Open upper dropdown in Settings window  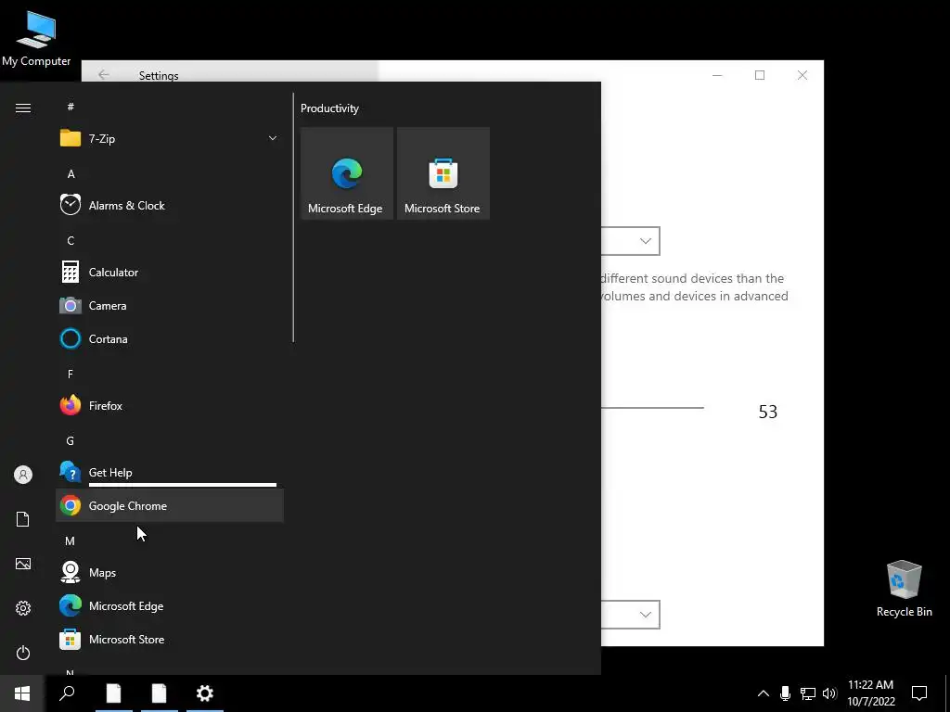pyautogui.click(x=630, y=241)
